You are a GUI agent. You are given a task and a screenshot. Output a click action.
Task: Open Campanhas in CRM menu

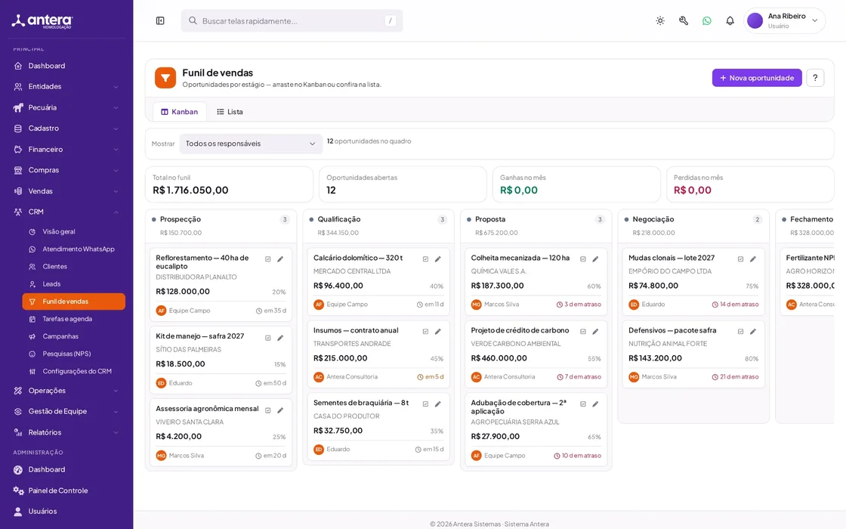(x=73, y=336)
